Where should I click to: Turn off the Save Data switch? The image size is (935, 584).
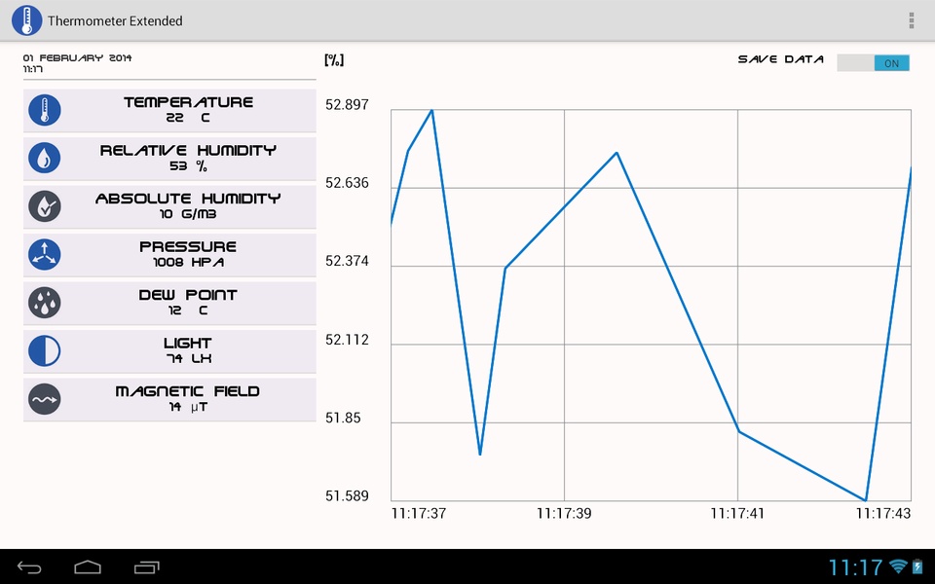(x=873, y=63)
